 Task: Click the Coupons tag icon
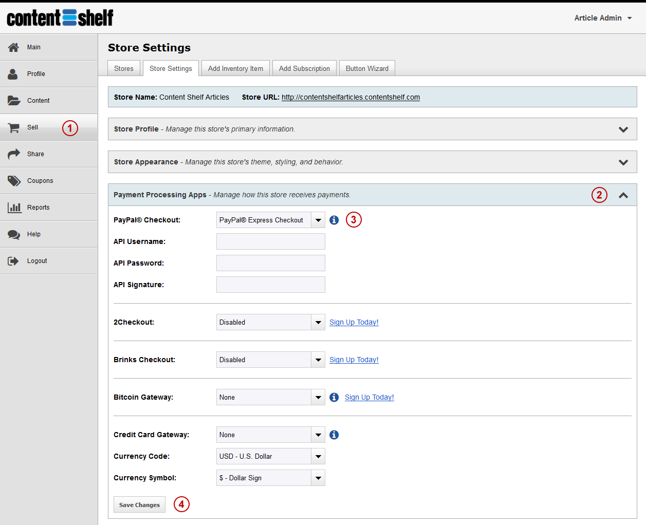pos(14,181)
